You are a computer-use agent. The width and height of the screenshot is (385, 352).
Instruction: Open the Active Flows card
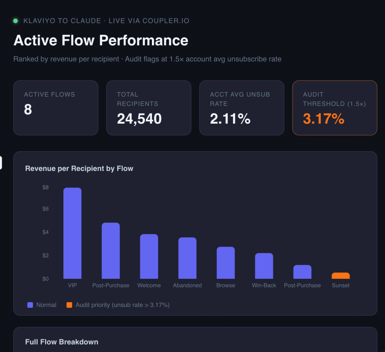(56, 108)
